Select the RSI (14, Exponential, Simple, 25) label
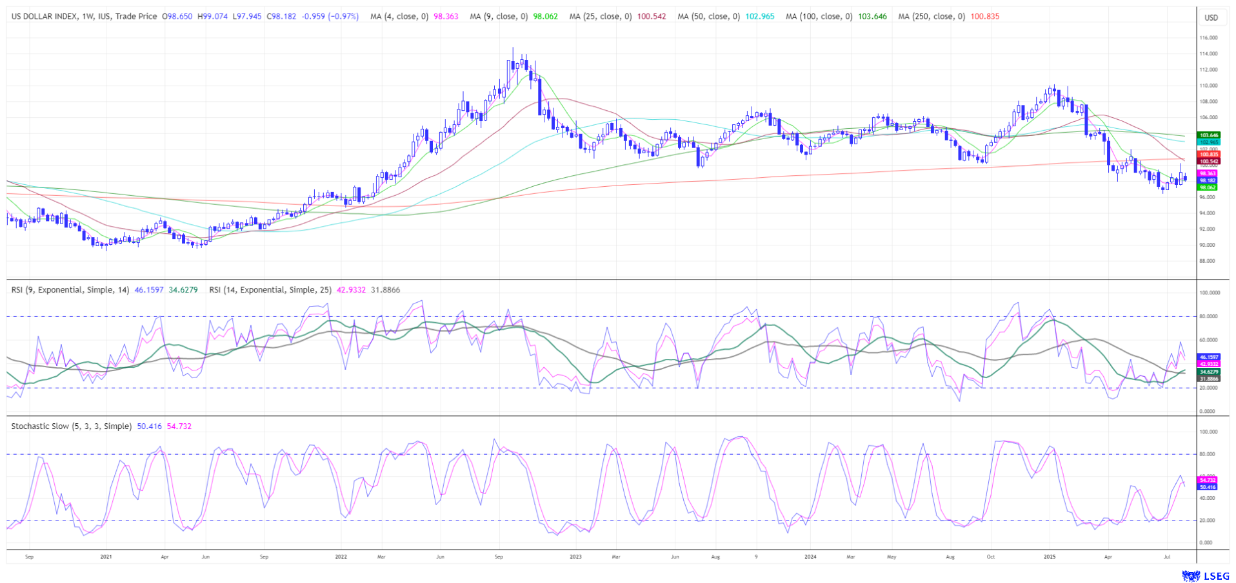Viewport: 1236px width, 583px height. pyautogui.click(x=270, y=290)
